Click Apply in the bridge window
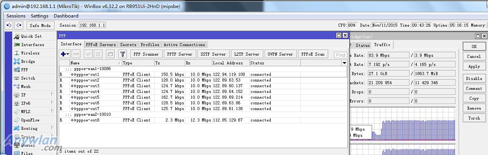488x155 pixels. point(474,66)
